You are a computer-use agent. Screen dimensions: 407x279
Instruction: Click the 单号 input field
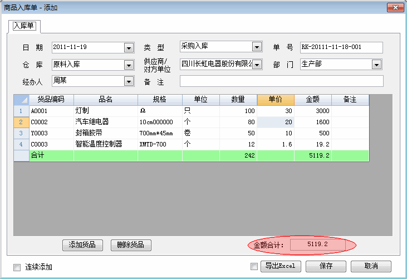click(341, 47)
